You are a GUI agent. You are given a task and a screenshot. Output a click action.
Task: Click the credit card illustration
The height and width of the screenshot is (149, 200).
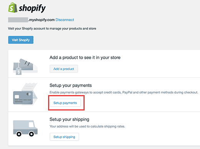tap(23, 98)
